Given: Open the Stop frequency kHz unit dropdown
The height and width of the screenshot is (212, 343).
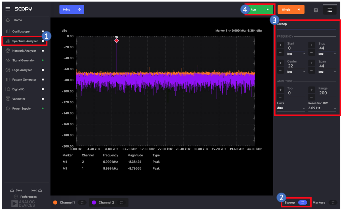Looking at the screenshot, I should [327, 54].
